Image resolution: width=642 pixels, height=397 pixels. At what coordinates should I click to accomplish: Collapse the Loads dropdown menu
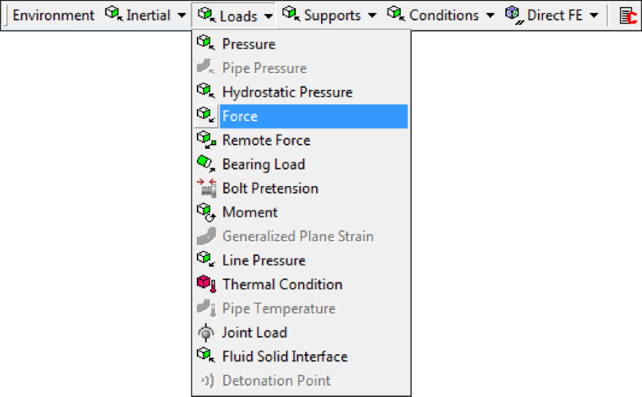[x=233, y=16]
